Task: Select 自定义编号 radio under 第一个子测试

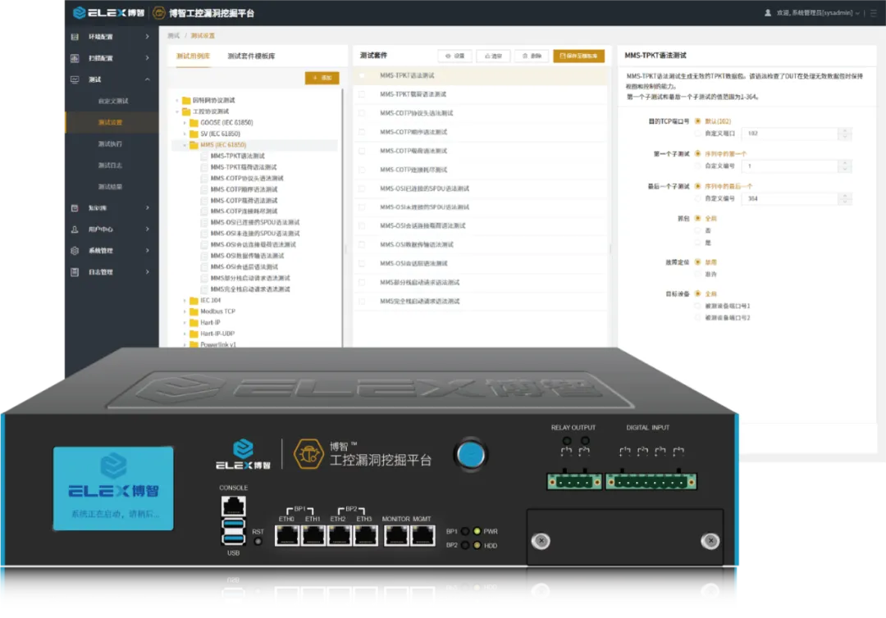Action: (x=697, y=166)
